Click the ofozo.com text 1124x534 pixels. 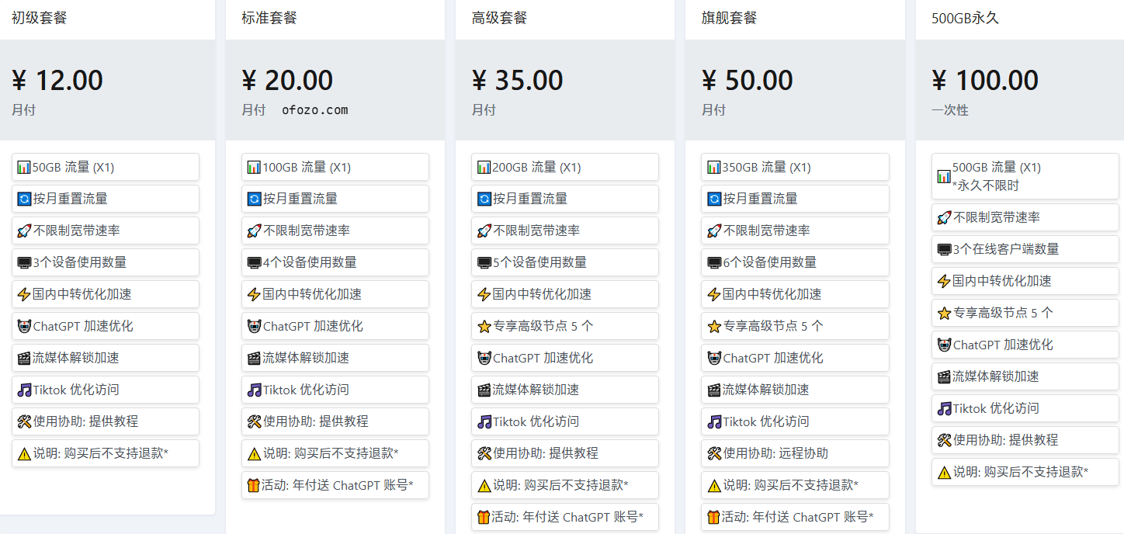(x=315, y=110)
